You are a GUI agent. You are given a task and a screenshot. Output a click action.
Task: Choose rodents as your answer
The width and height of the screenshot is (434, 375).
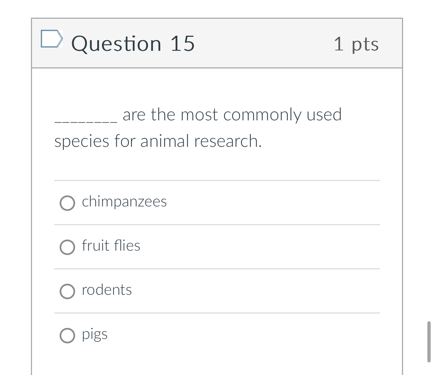(67, 291)
